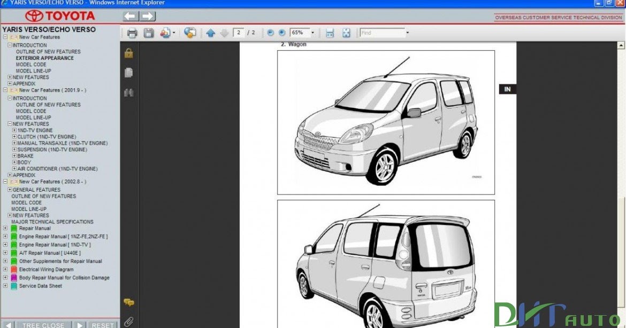Image resolution: width=626 pixels, height=328 pixels.
Task: Select MAJOR TECHNICAL SPECIFICATIONS
Action: 52,222
